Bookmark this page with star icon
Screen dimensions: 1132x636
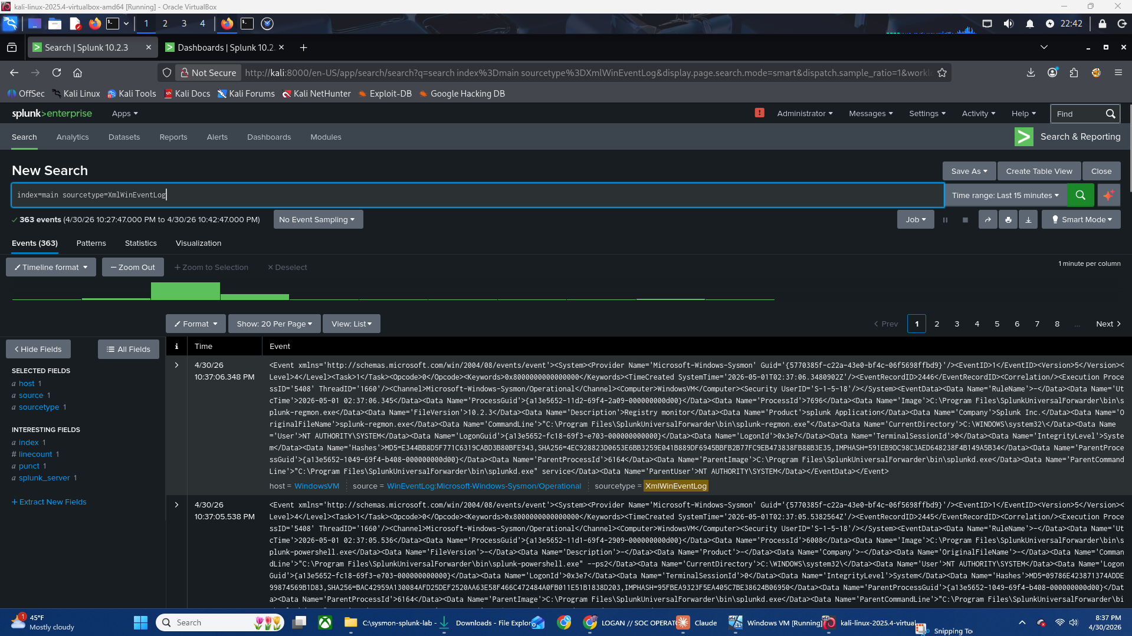click(941, 73)
